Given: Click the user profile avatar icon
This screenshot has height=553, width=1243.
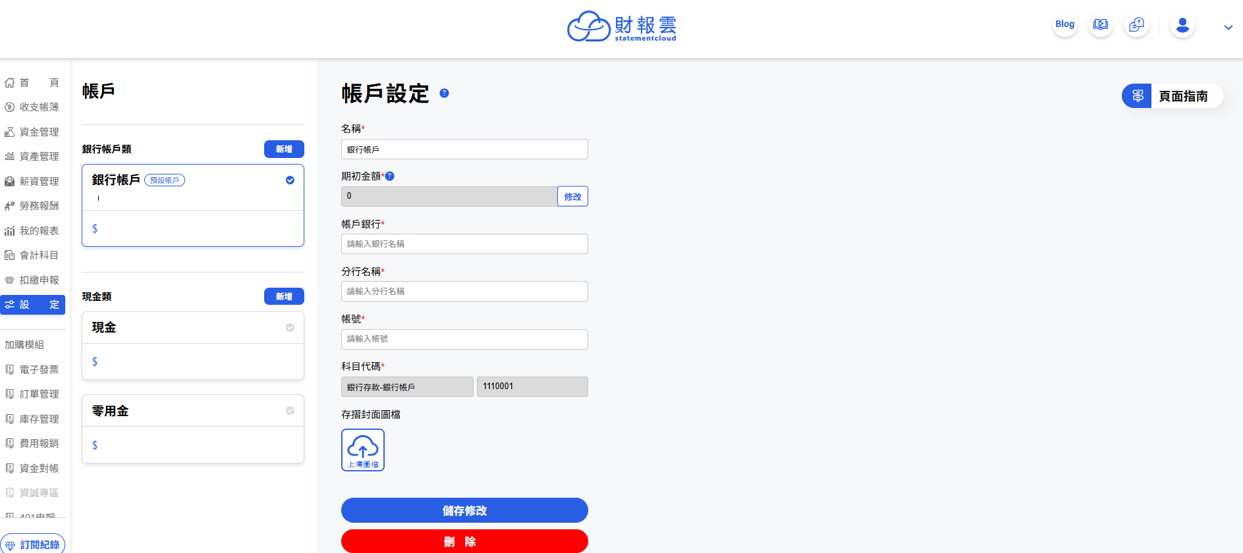Looking at the screenshot, I should coord(1182,26).
